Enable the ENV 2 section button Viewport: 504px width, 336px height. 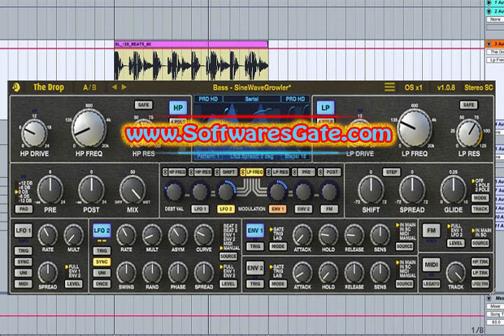click(x=255, y=268)
